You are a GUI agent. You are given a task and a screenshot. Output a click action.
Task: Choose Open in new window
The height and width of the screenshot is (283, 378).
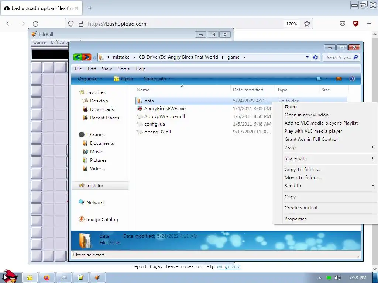[324, 115]
